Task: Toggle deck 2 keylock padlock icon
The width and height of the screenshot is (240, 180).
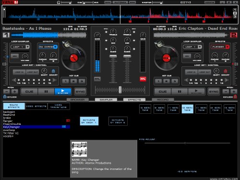Action: [235, 96]
